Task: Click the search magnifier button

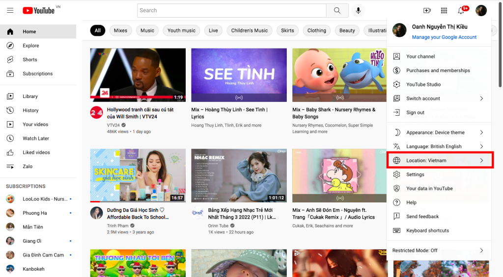Action: [x=337, y=10]
